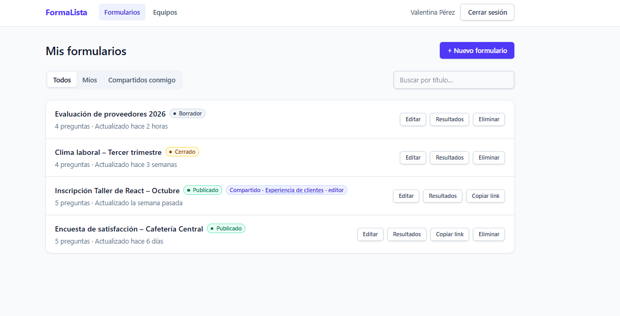Click the text Actualizado hace 3 semanas
The height and width of the screenshot is (316, 620).
136,165
